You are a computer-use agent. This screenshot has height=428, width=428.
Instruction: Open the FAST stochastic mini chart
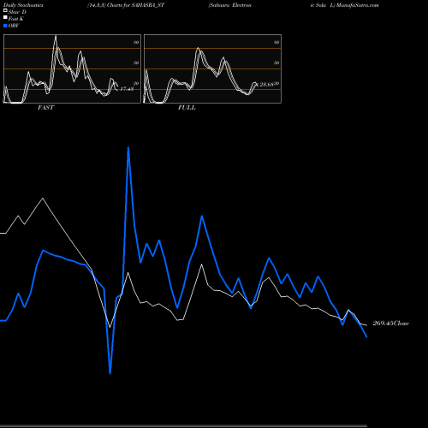(x=72, y=68)
